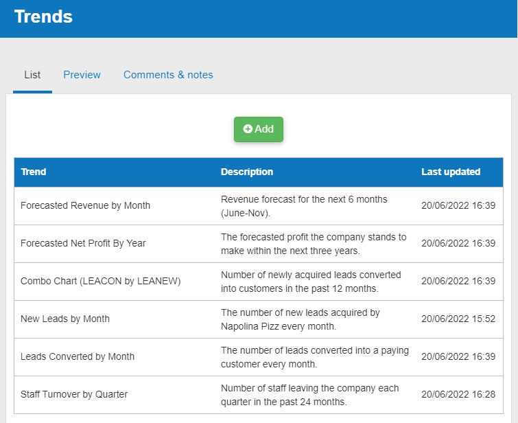Viewport: 518px width, 423px height.
Task: Open Forecasted Revenue by Month trend
Action: click(x=85, y=206)
